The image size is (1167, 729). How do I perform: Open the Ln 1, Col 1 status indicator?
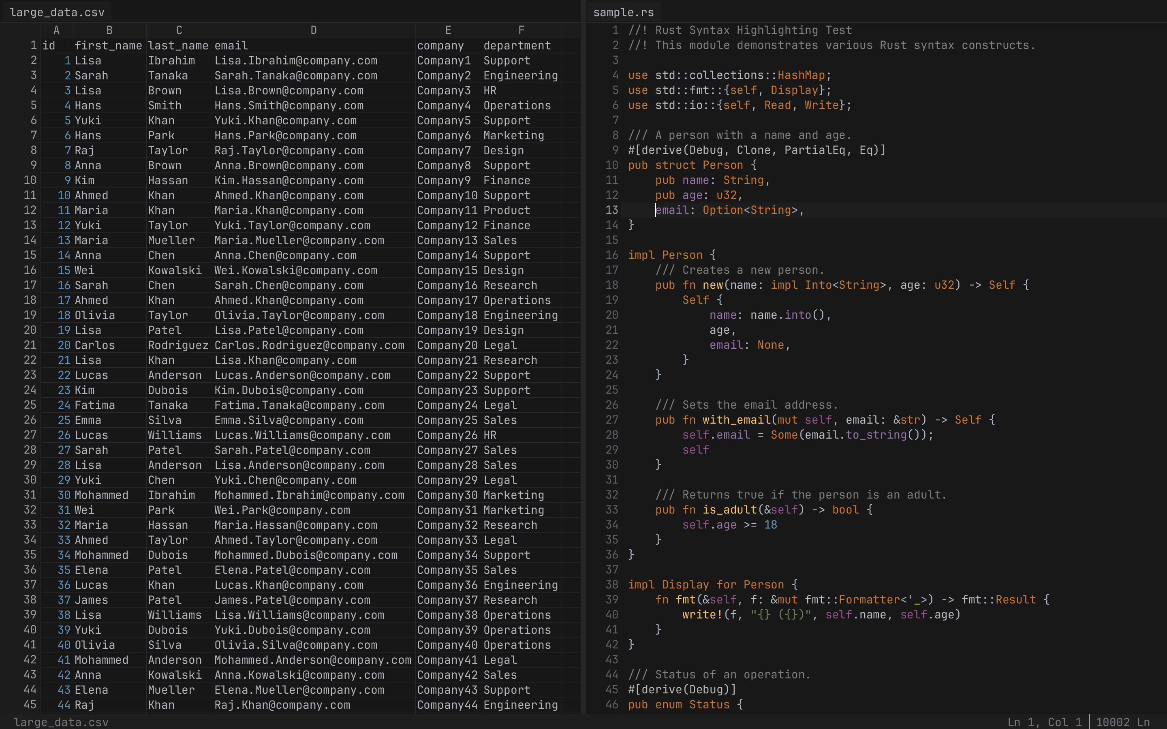pyautogui.click(x=1045, y=722)
